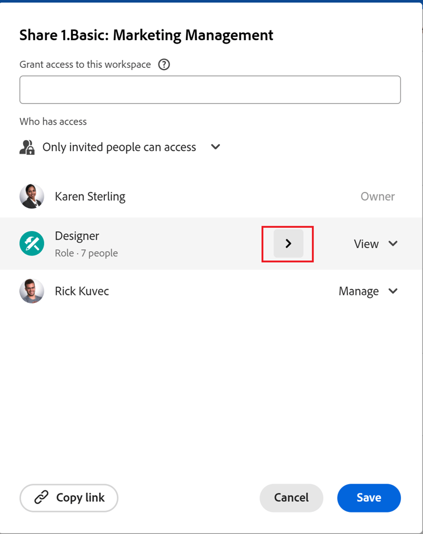Open the View permission dropdown for Designer

point(375,244)
